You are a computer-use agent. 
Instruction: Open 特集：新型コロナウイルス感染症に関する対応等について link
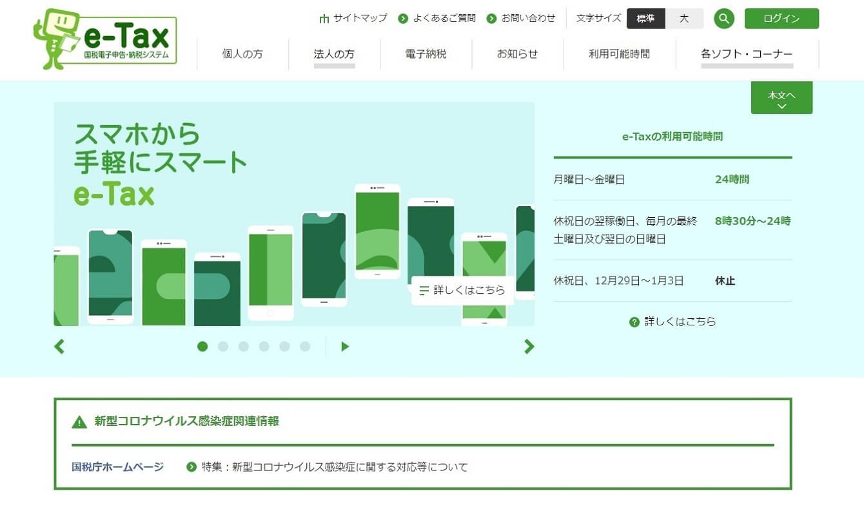click(335, 466)
